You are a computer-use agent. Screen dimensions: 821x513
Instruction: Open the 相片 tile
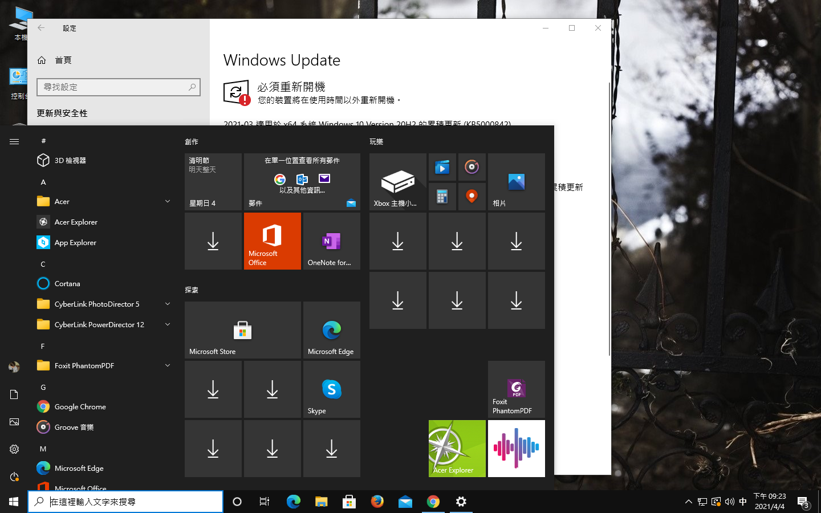[x=517, y=182]
